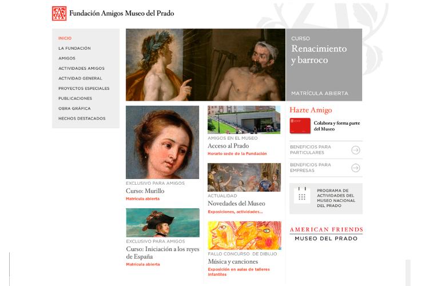This screenshot has height=286, width=429.
Task: Click the red Fundación Amigos logo icon
Action: click(59, 13)
